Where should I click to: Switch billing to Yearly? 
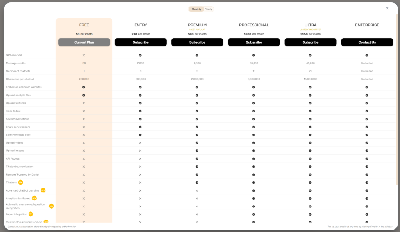209,9
